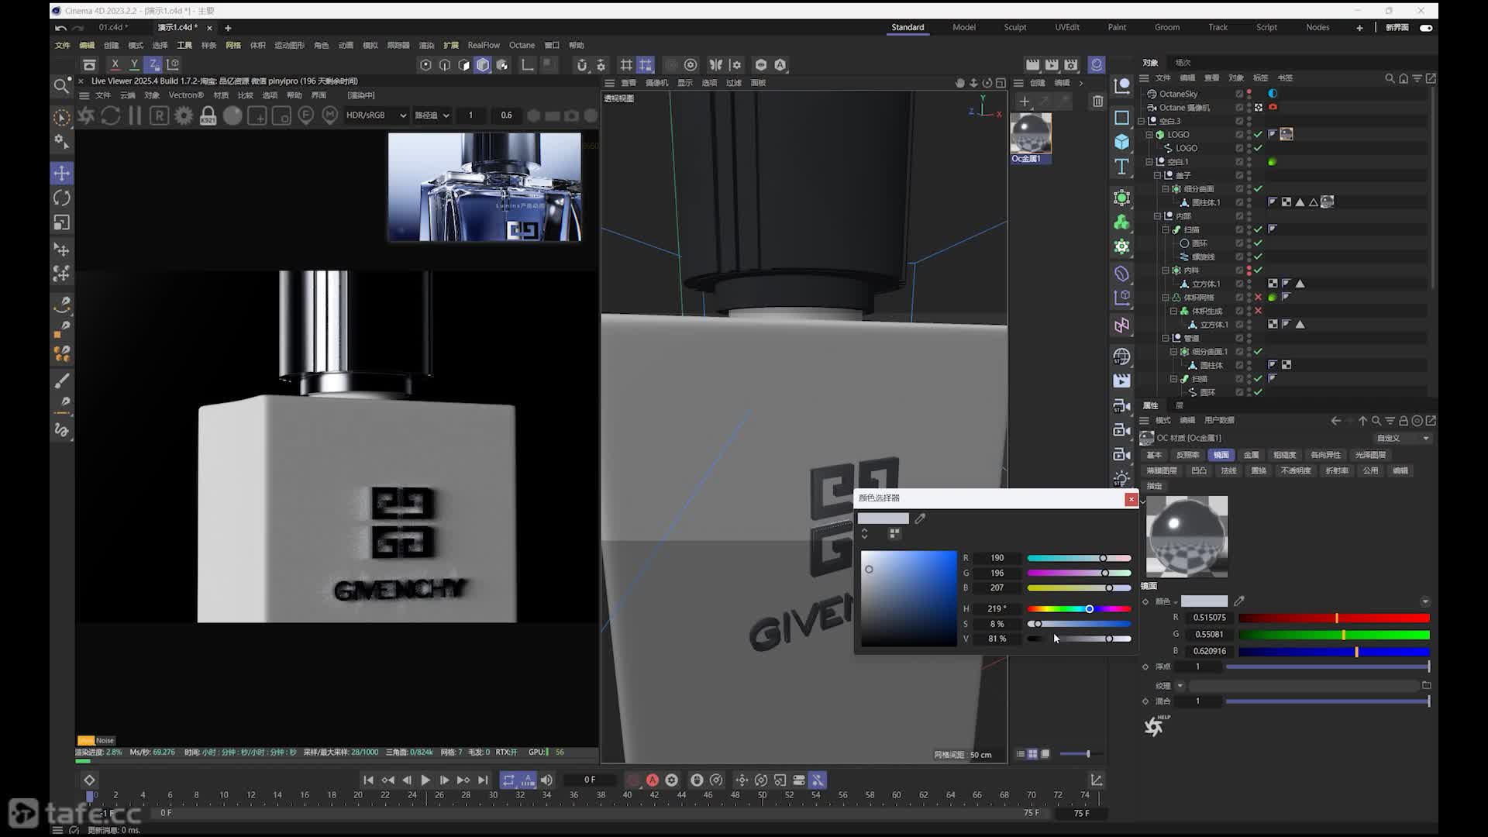Enable the red X on 体积生成 object

click(x=1258, y=311)
